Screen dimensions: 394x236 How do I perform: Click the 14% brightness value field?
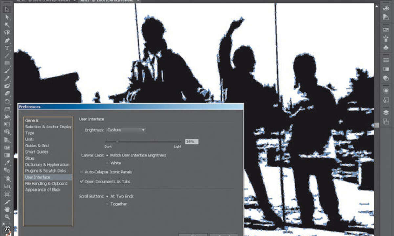point(191,142)
